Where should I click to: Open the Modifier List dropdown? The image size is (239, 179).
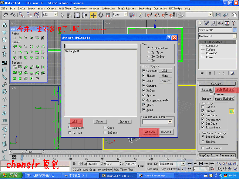[235, 36]
